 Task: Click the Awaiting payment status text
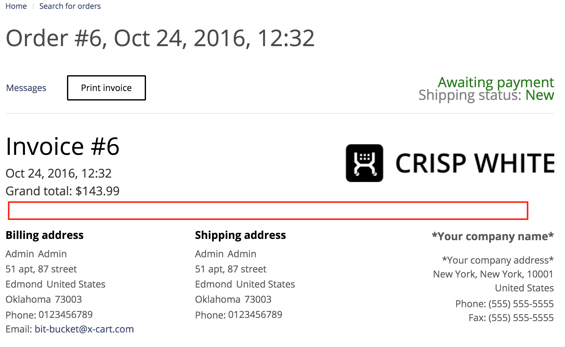tap(495, 82)
